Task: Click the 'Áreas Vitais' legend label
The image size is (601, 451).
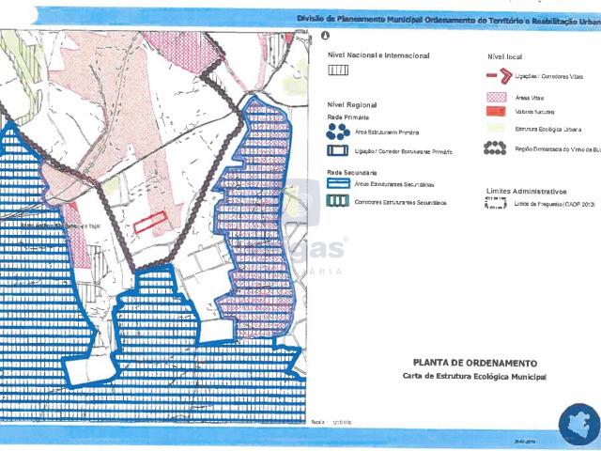Action: (x=530, y=98)
